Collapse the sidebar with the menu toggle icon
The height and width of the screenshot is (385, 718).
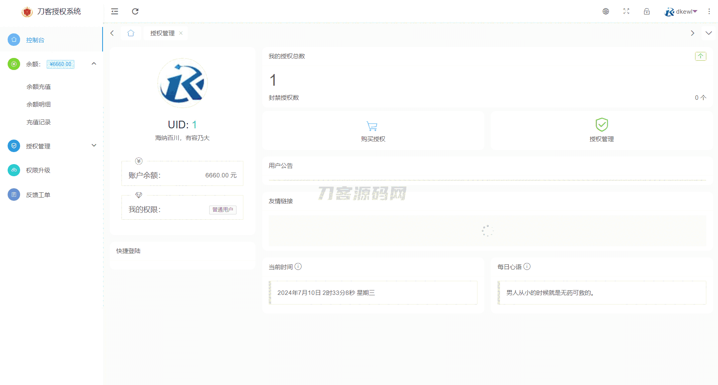(x=115, y=12)
